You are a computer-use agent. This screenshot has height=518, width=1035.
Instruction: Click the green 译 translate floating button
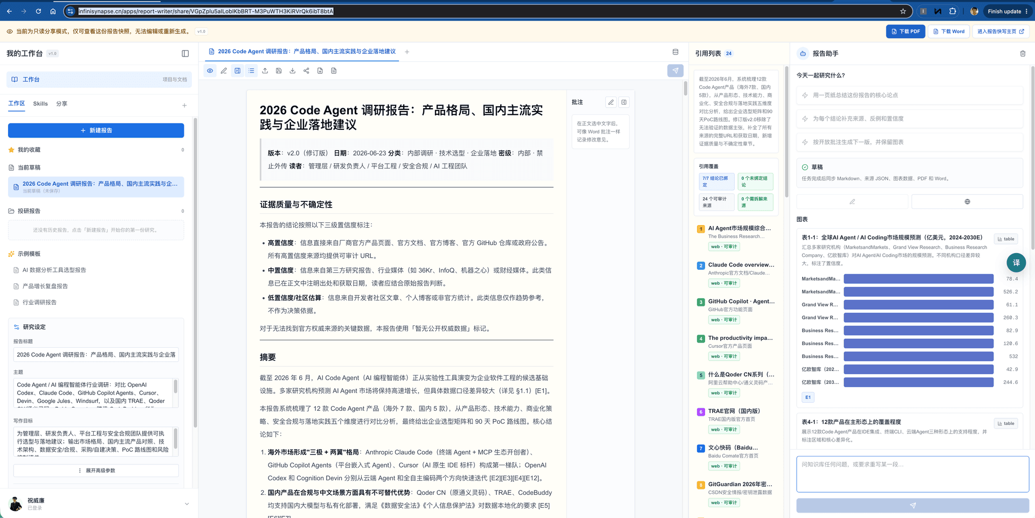[x=1016, y=263]
